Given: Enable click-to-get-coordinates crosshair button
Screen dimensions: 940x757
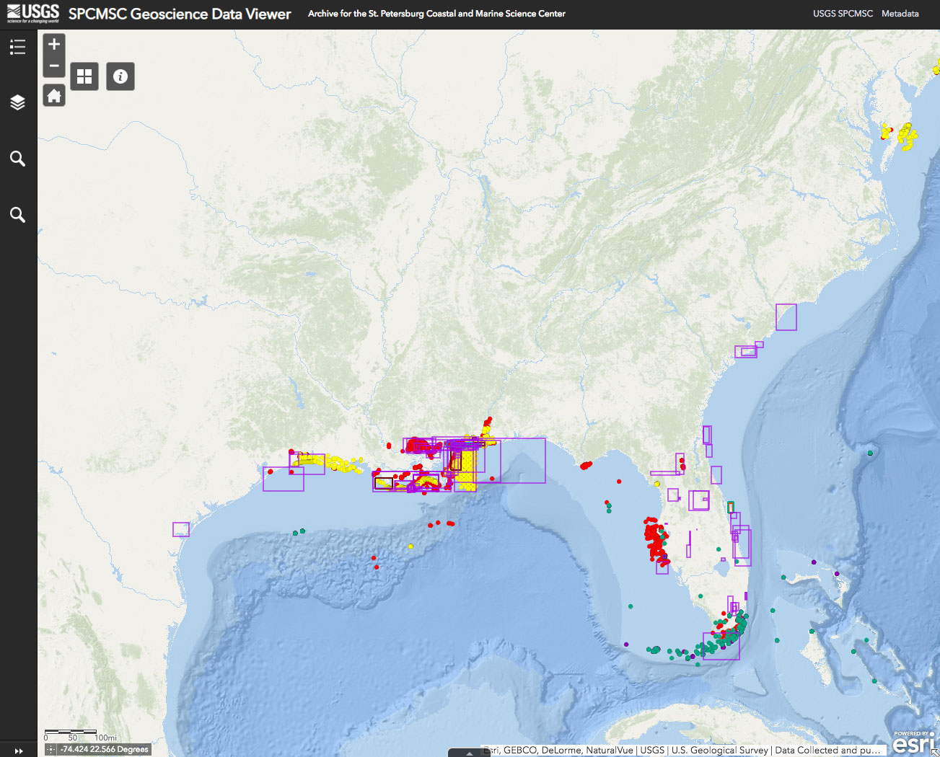Looking at the screenshot, I should pos(50,750).
